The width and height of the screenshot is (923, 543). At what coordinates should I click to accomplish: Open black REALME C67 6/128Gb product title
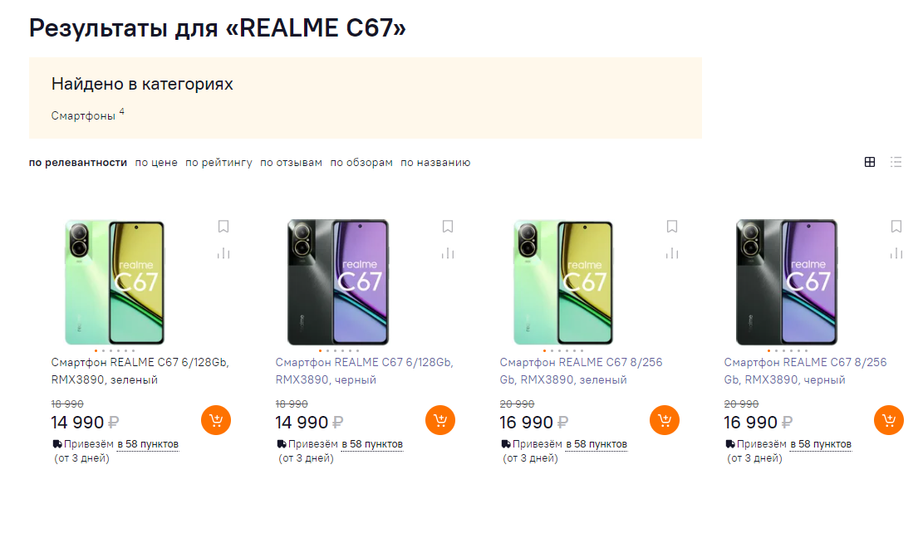[364, 371]
